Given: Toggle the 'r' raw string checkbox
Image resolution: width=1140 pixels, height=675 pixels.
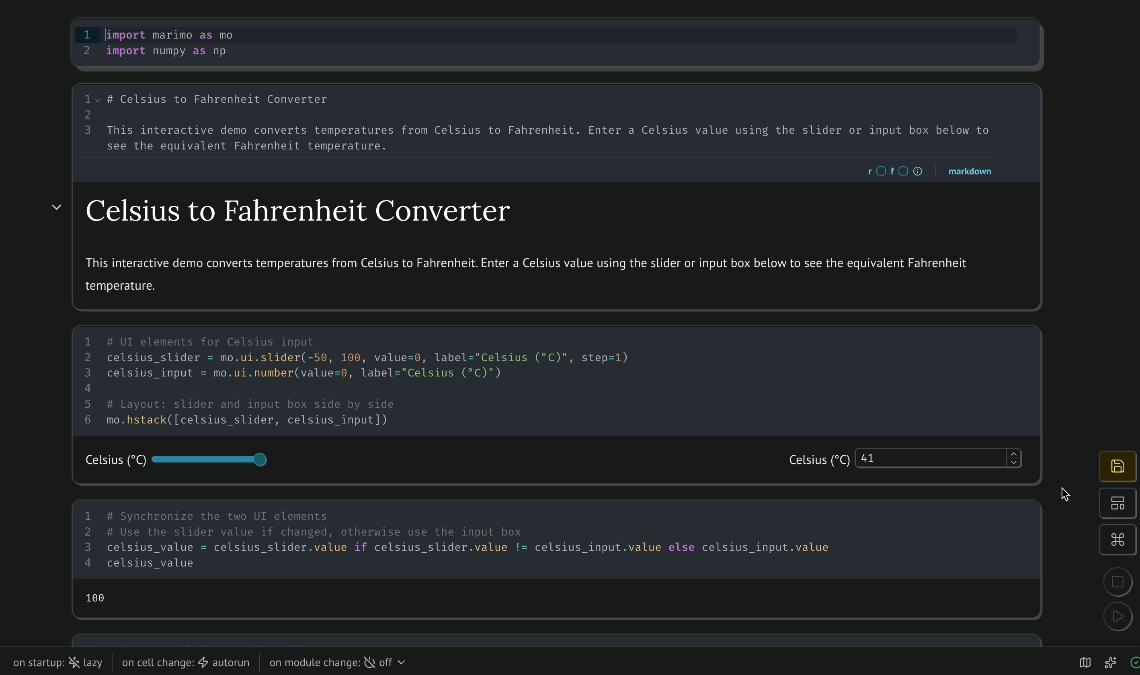Looking at the screenshot, I should click(881, 172).
